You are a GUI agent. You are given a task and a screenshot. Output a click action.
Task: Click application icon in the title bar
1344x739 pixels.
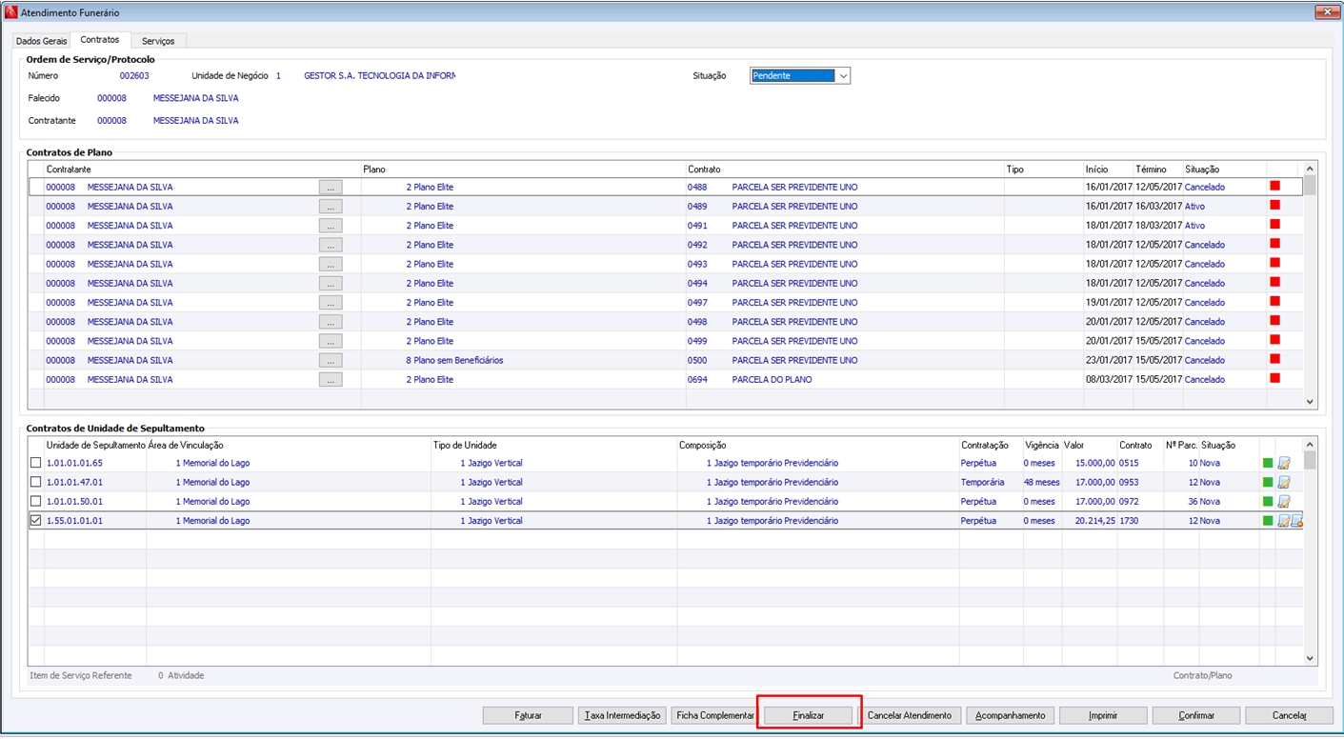(11, 12)
